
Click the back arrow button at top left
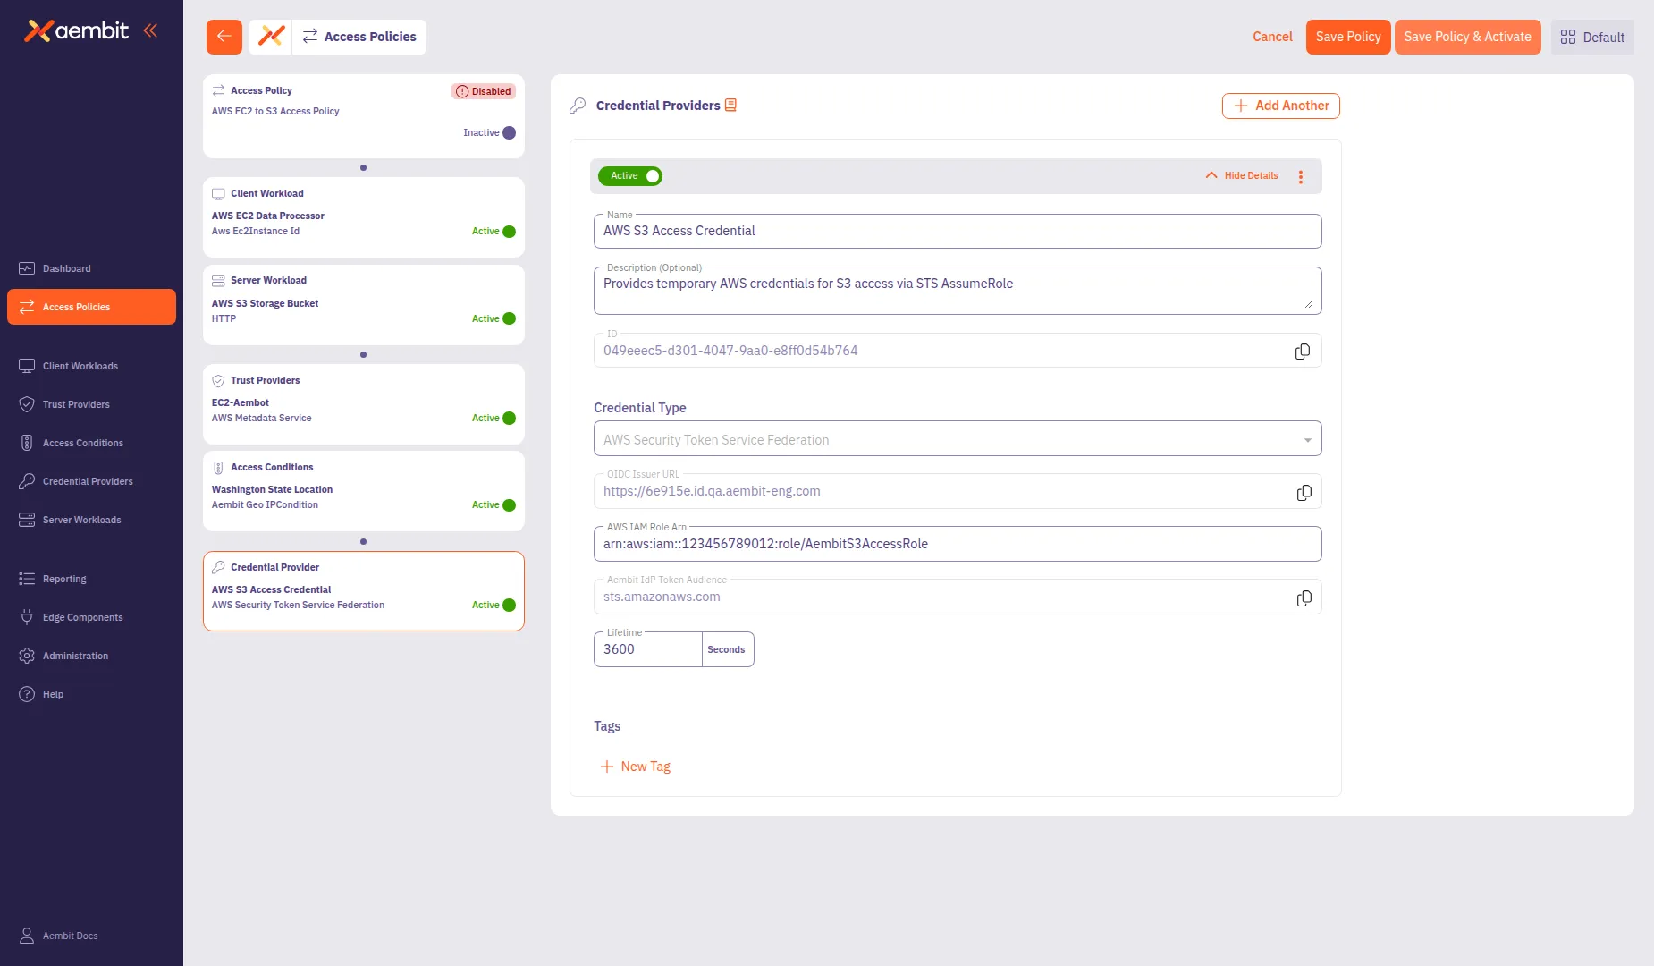(x=224, y=37)
